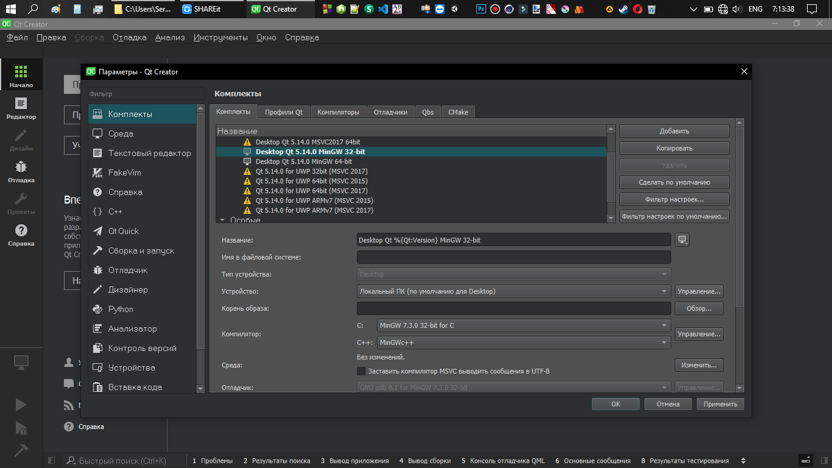Open Анализатор settings category
Viewport: 832px width, 468px height.
point(142,328)
